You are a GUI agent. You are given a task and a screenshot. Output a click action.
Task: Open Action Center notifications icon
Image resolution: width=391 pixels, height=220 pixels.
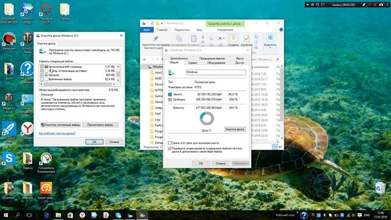tap(359, 215)
